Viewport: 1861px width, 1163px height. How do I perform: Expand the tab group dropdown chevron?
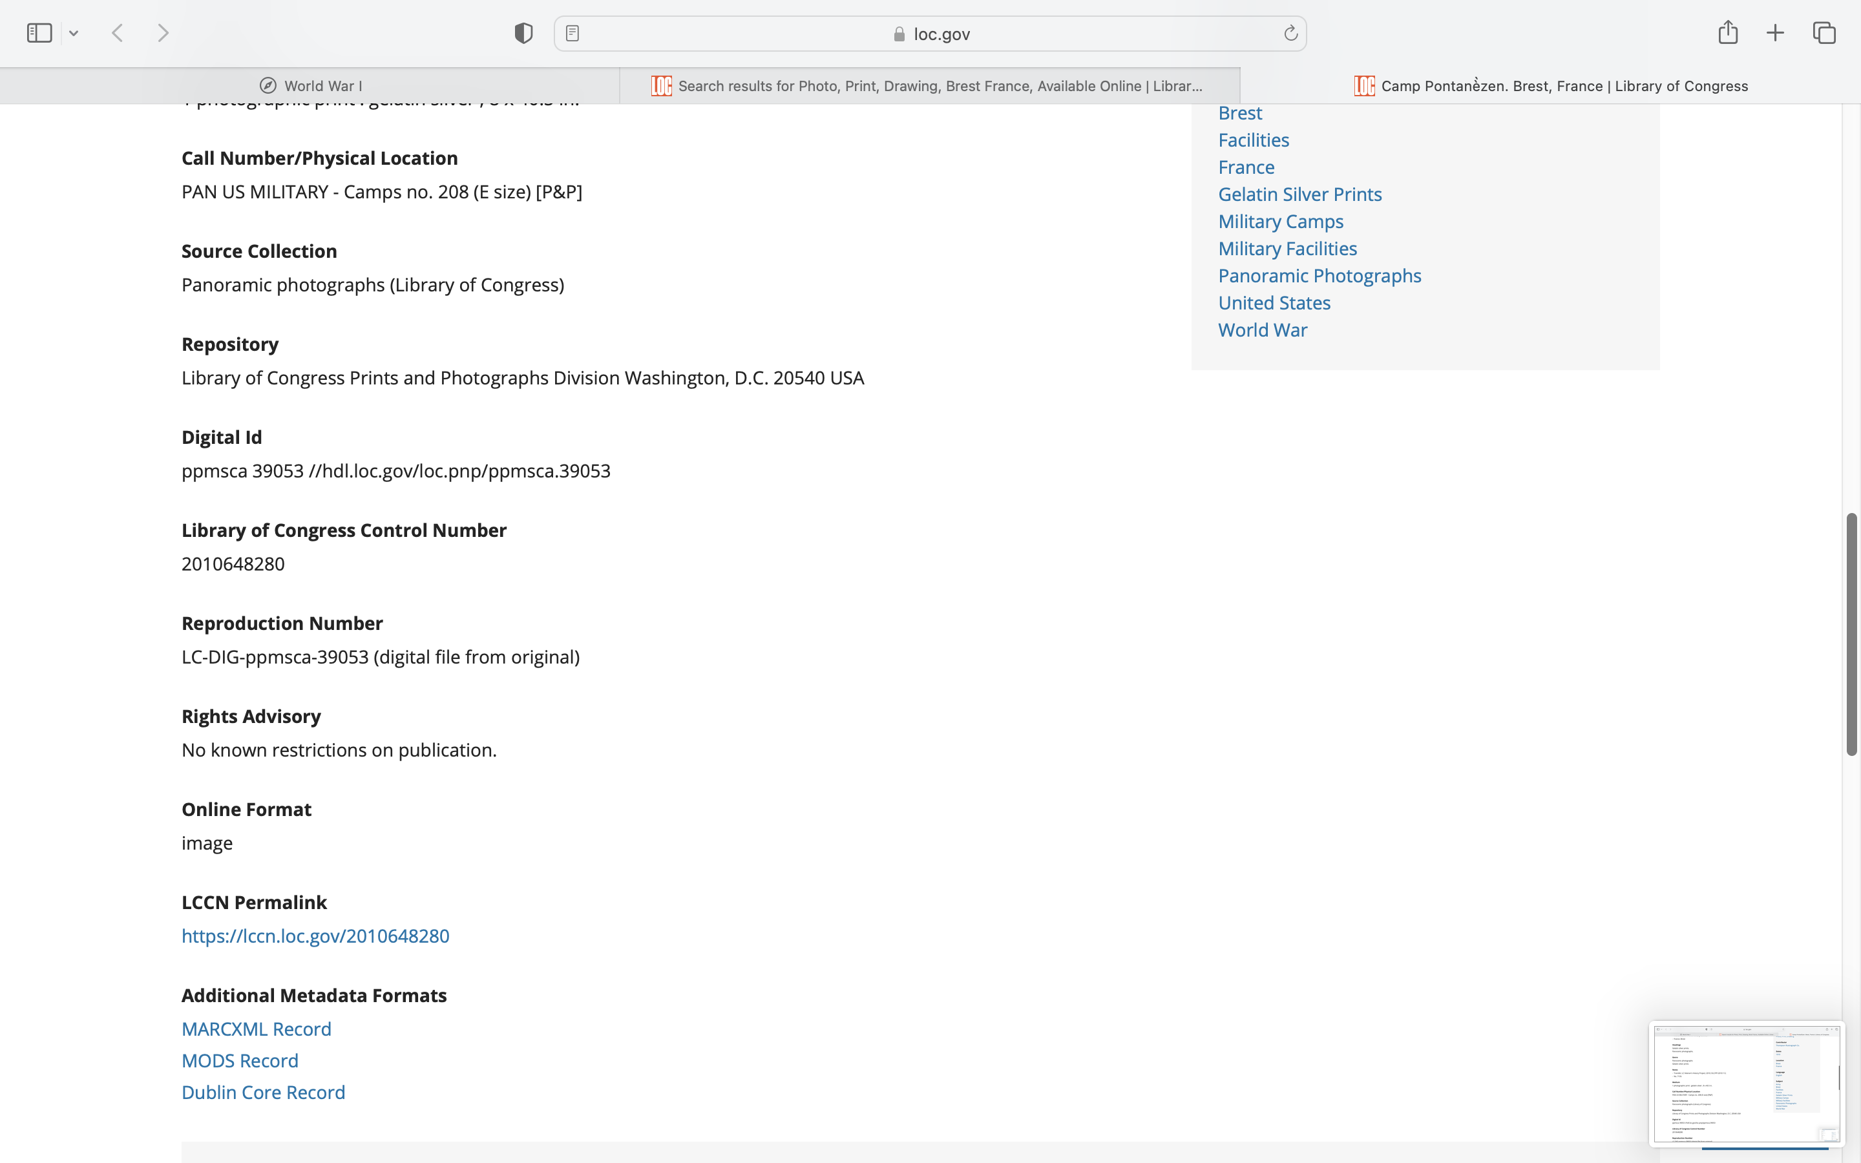(74, 33)
